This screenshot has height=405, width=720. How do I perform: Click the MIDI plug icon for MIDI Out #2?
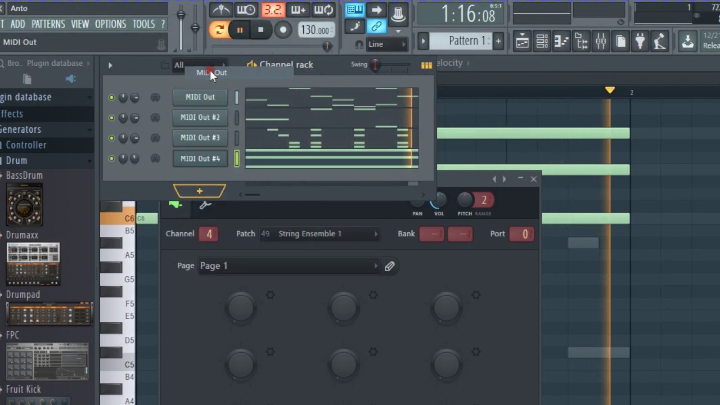(x=155, y=118)
